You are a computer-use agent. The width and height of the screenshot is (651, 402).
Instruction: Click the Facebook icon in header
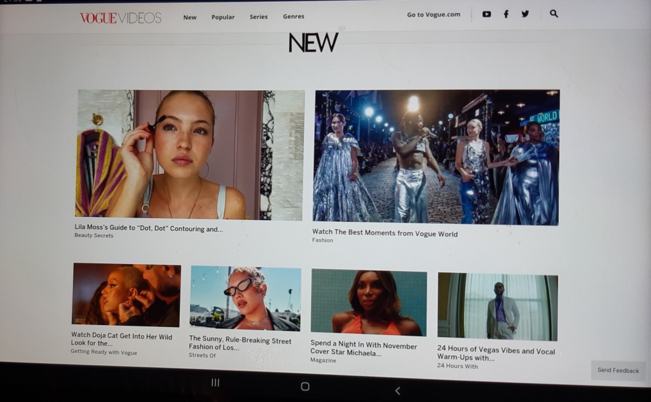pyautogui.click(x=506, y=14)
